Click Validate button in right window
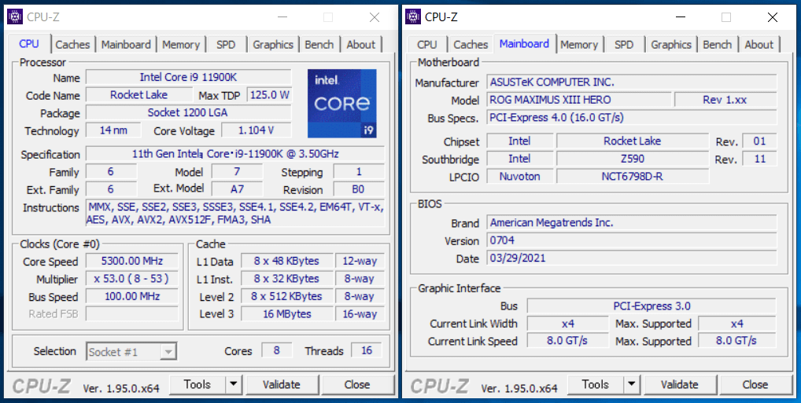This screenshot has width=801, height=403. [679, 384]
